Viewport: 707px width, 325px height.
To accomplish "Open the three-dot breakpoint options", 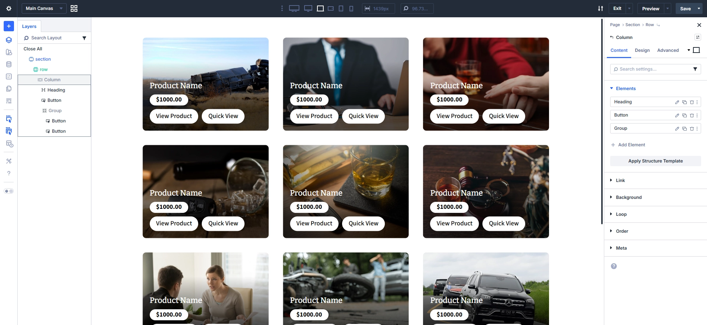I will pos(282,8).
